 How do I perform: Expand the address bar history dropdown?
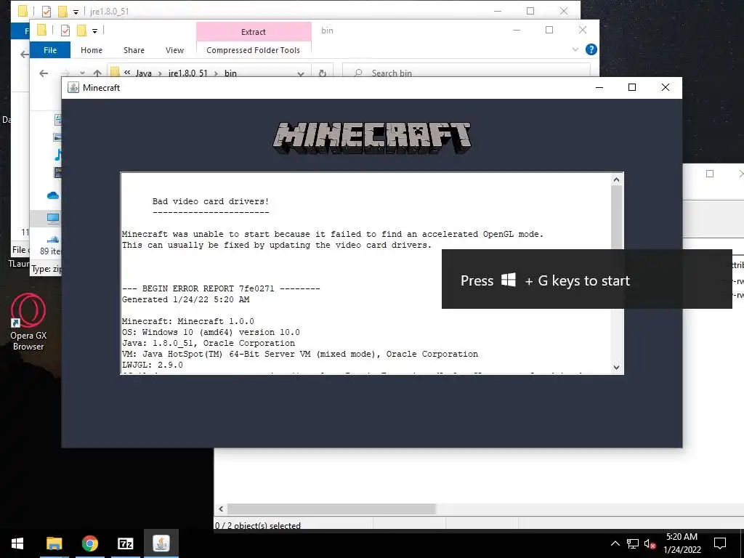300,73
